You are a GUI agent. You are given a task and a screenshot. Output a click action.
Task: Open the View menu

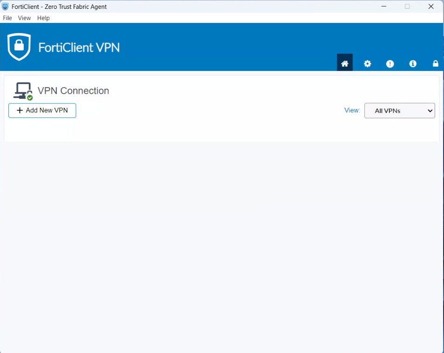pyautogui.click(x=24, y=18)
